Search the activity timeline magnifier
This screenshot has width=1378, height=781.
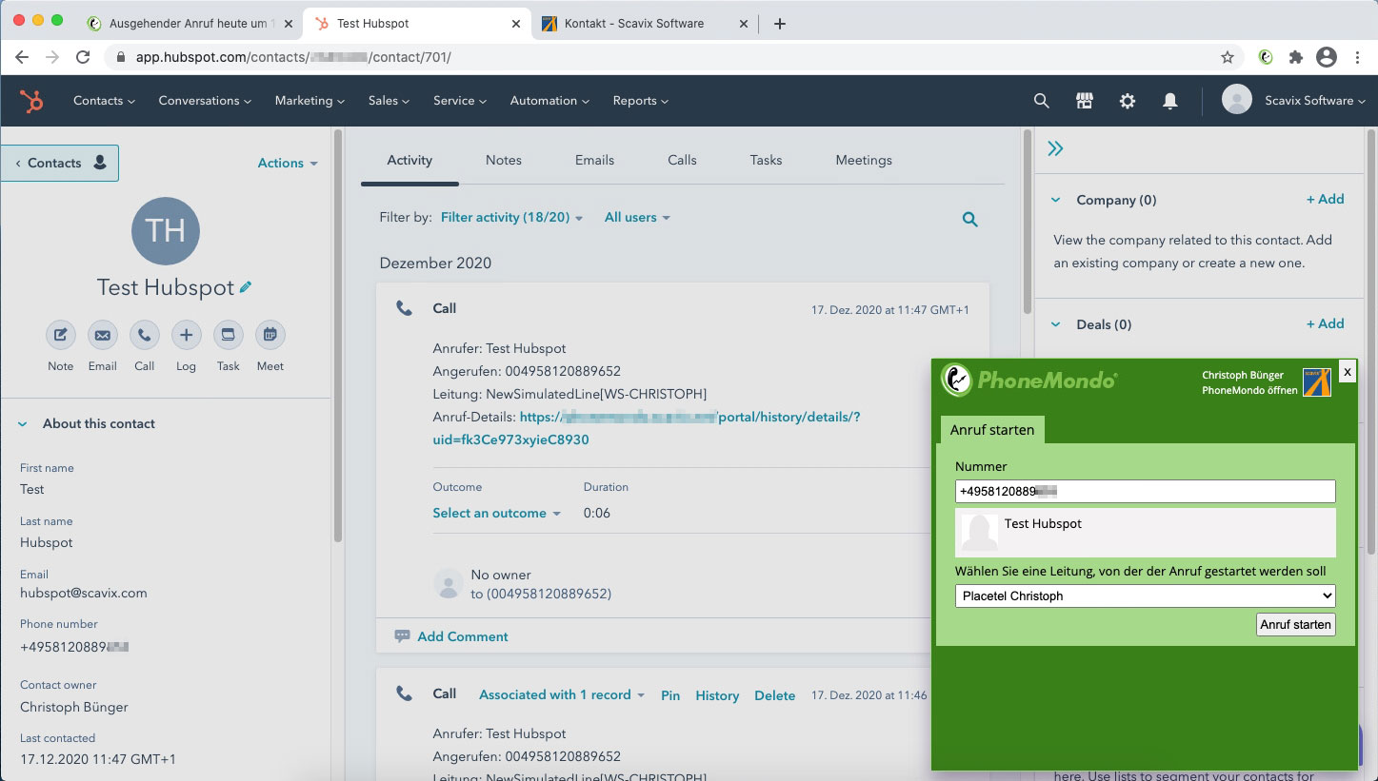(970, 219)
